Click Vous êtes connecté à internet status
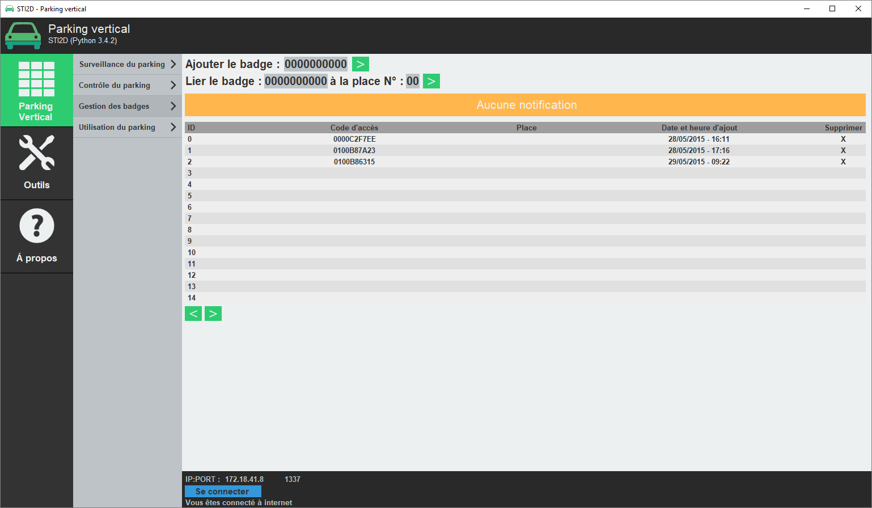This screenshot has height=508, width=872. (x=239, y=502)
